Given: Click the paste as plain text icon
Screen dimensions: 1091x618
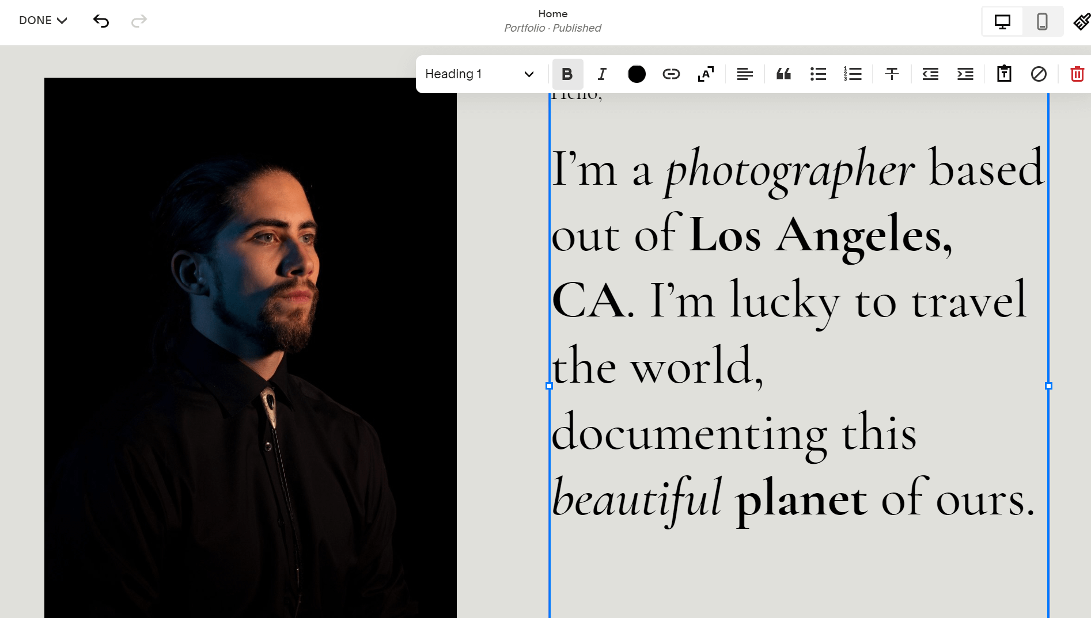Looking at the screenshot, I should point(1004,74).
